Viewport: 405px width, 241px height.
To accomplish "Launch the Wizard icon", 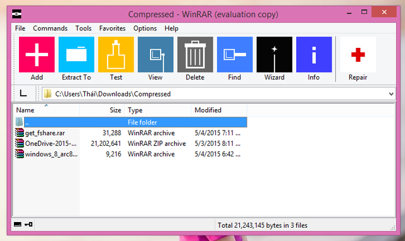I will [x=274, y=55].
